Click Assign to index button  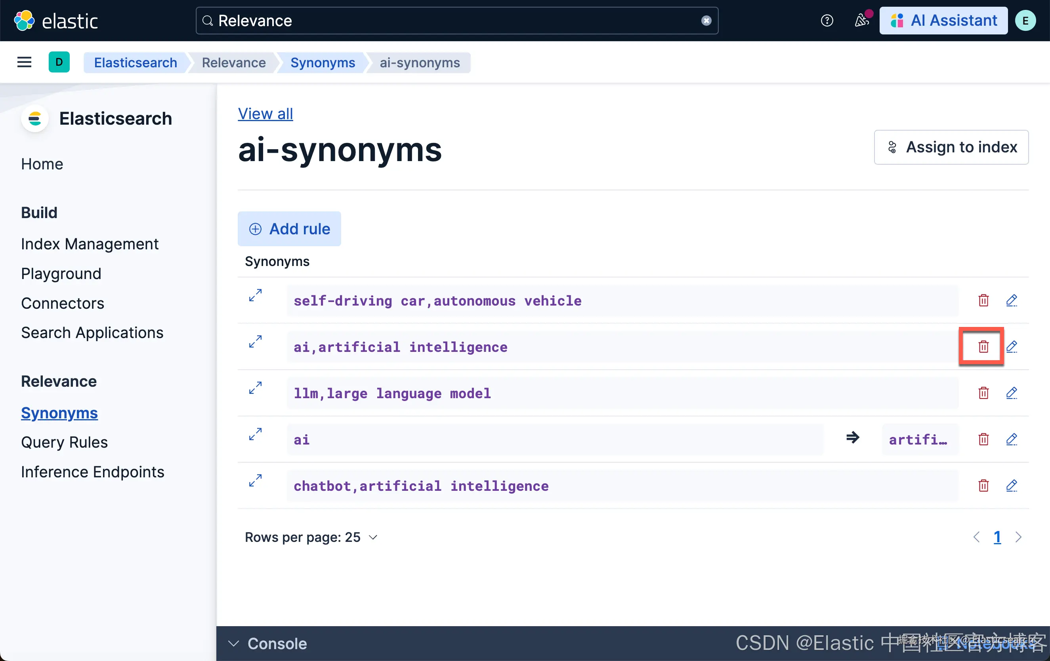[x=951, y=147]
